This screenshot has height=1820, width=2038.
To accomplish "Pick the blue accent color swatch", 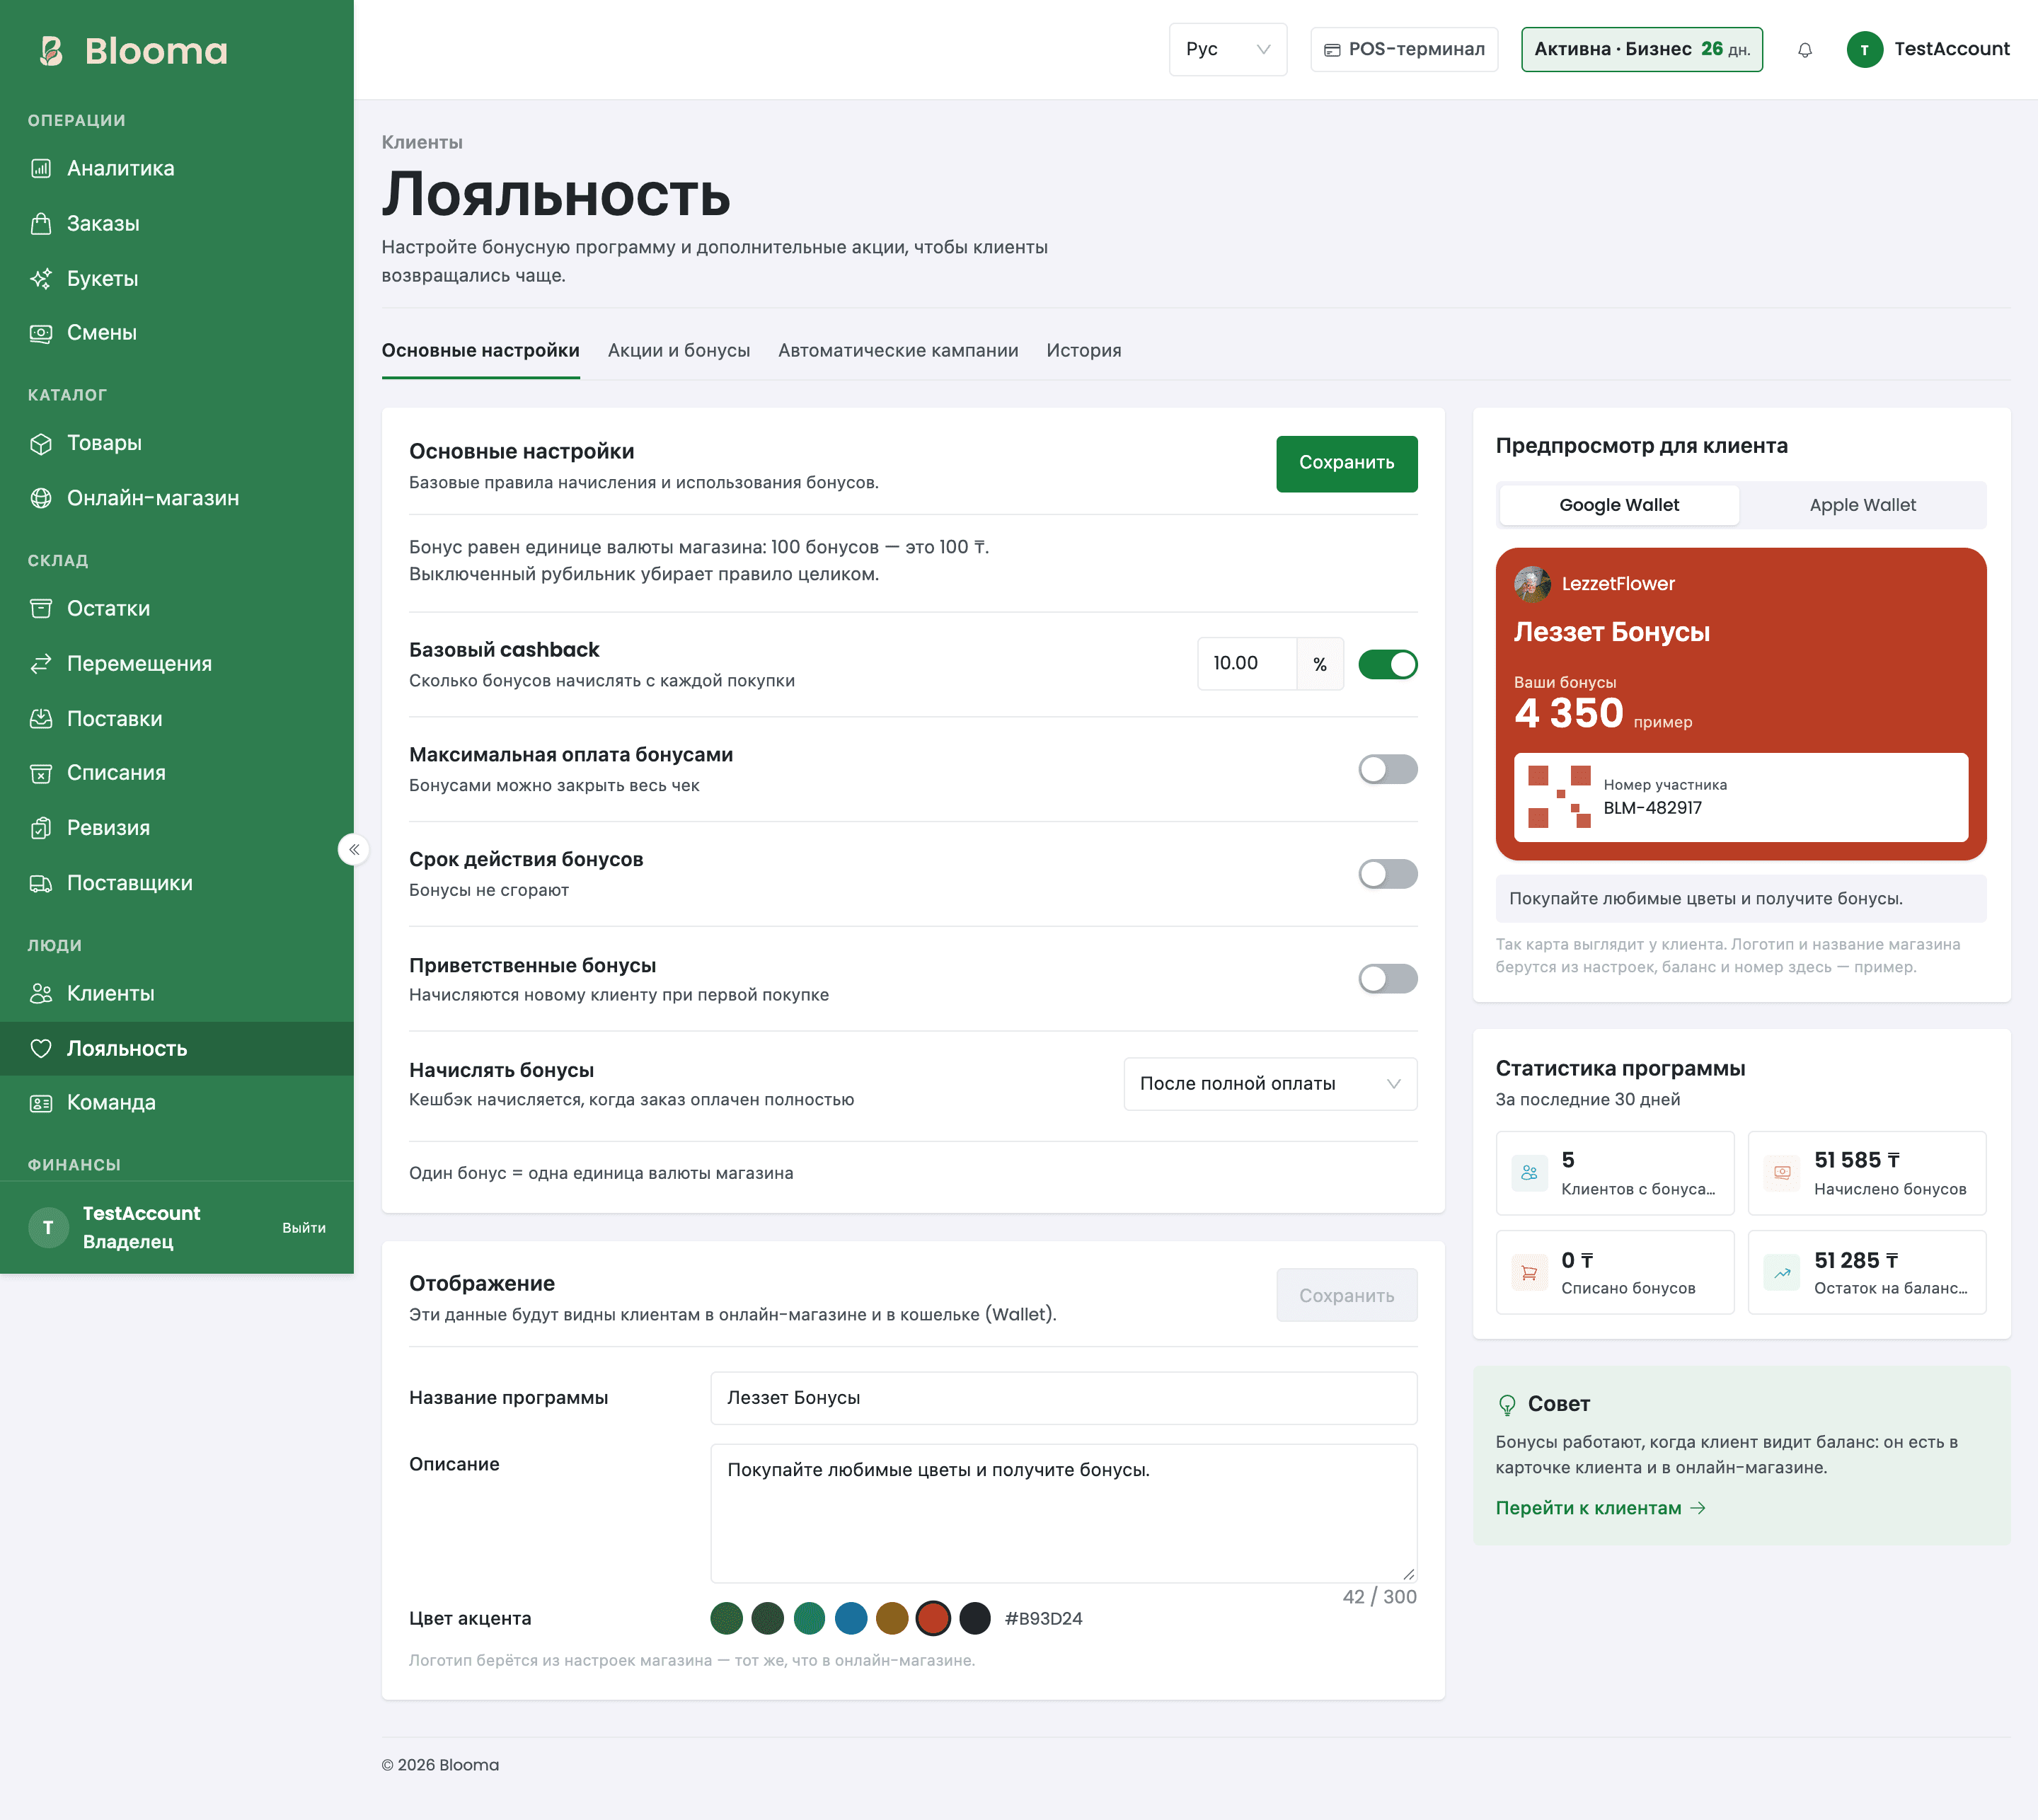I will 851,1618.
